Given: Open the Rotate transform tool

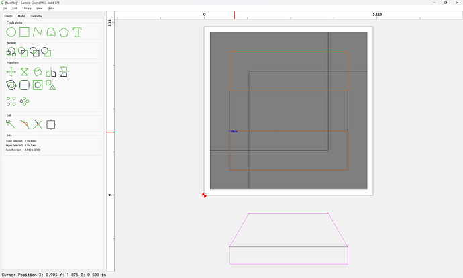Looking at the screenshot, I should 38,72.
